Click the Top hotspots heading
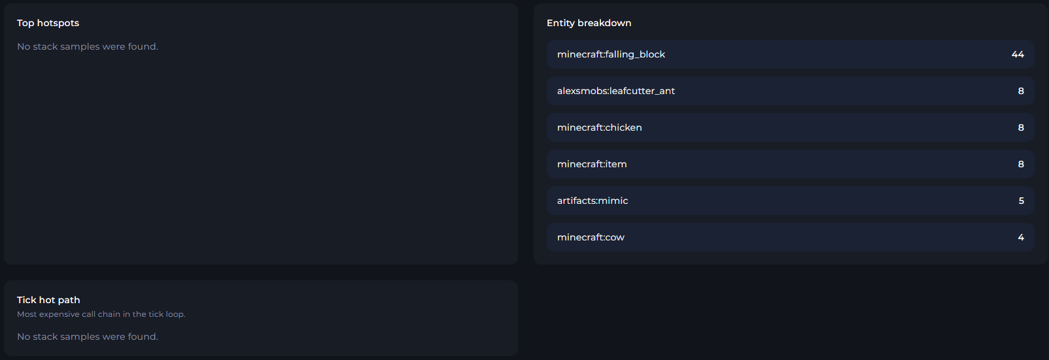1049x360 pixels. coord(48,23)
